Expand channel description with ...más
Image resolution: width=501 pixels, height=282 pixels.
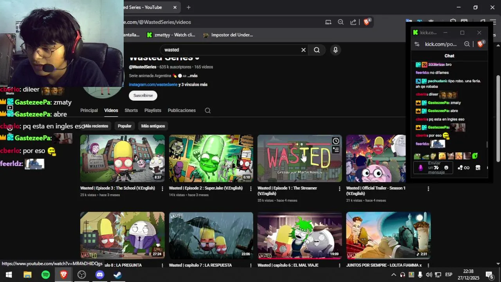192,76
